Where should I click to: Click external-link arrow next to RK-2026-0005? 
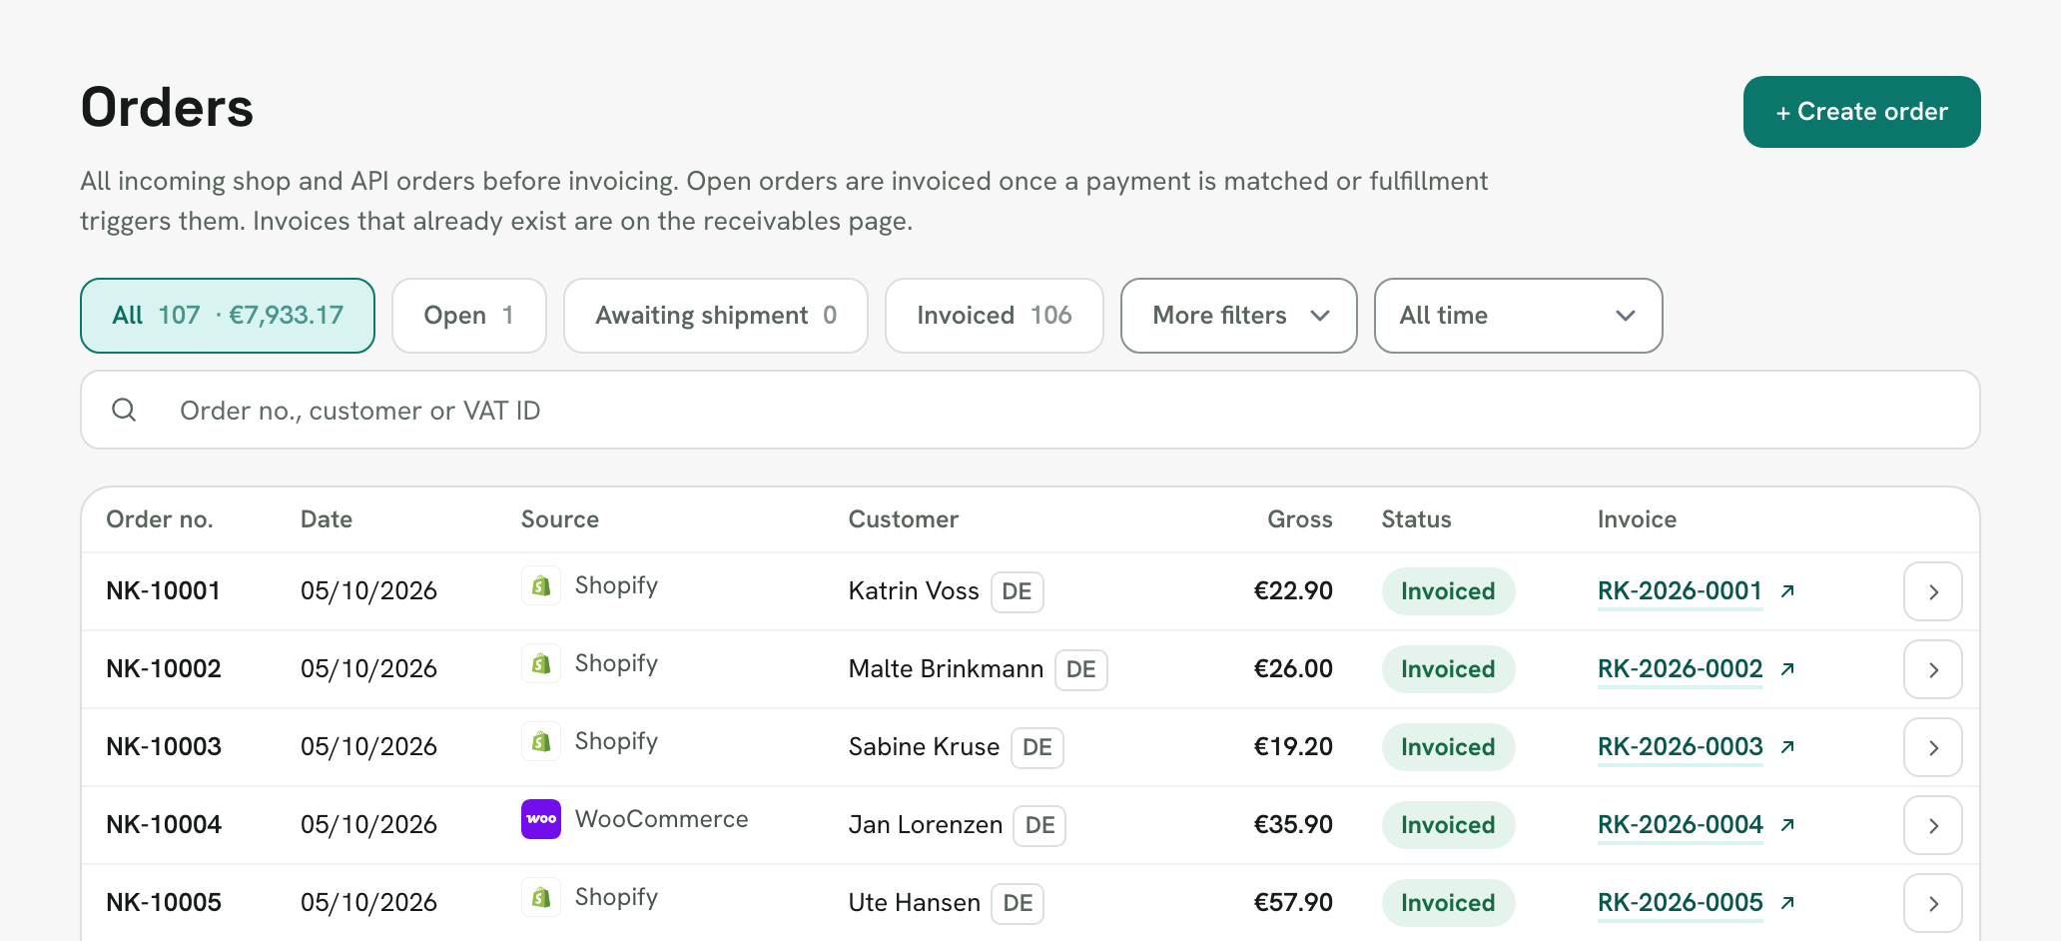pyautogui.click(x=1787, y=903)
